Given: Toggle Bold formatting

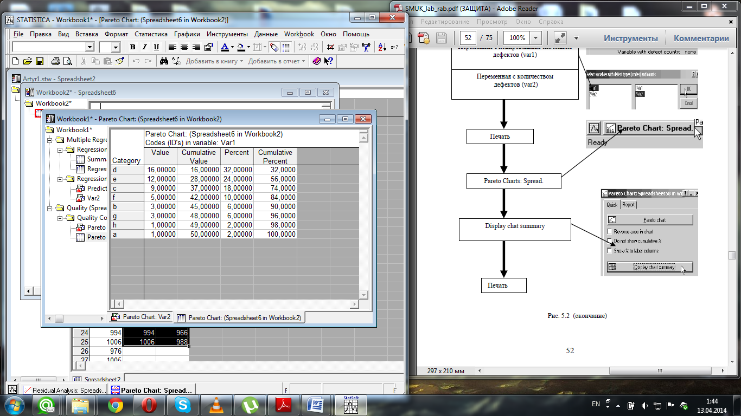Looking at the screenshot, I should (133, 47).
